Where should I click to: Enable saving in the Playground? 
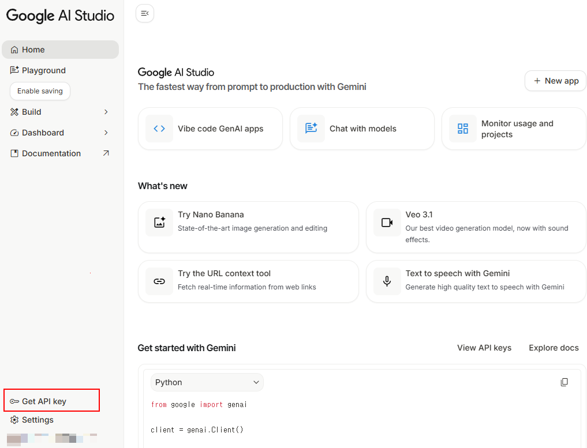(40, 91)
